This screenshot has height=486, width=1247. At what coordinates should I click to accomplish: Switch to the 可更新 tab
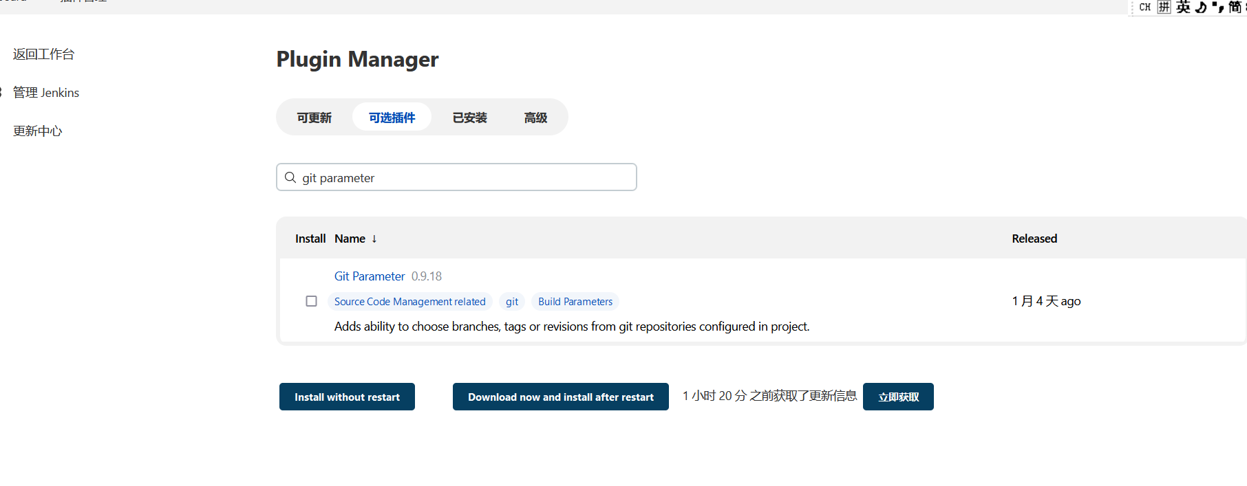315,118
